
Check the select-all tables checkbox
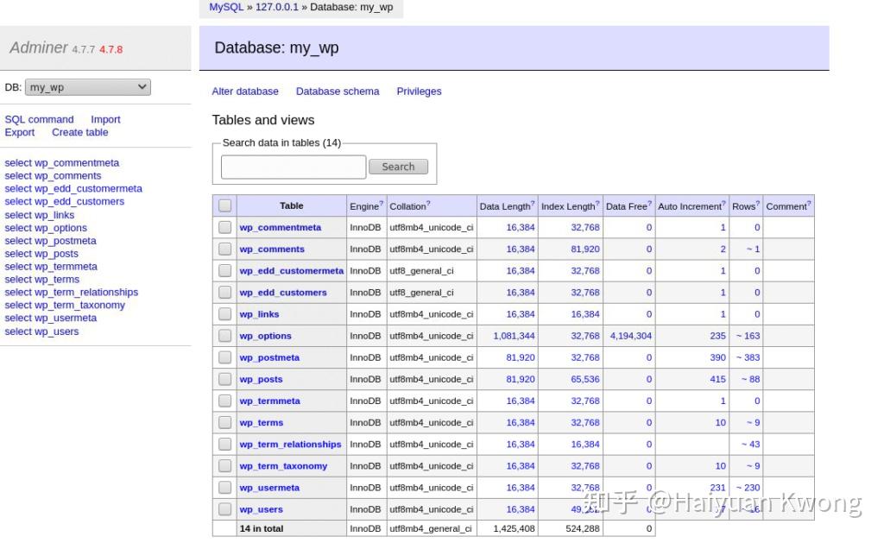[224, 205]
